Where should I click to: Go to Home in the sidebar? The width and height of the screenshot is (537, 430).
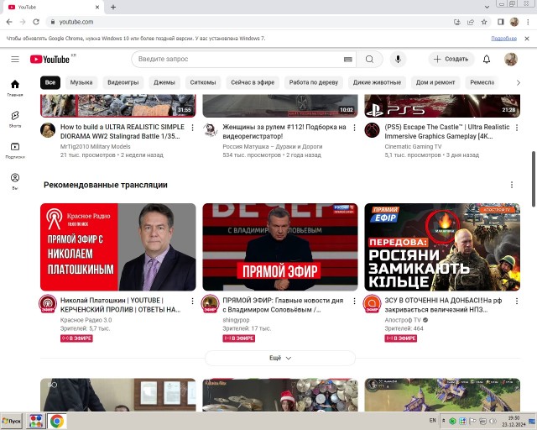click(15, 88)
